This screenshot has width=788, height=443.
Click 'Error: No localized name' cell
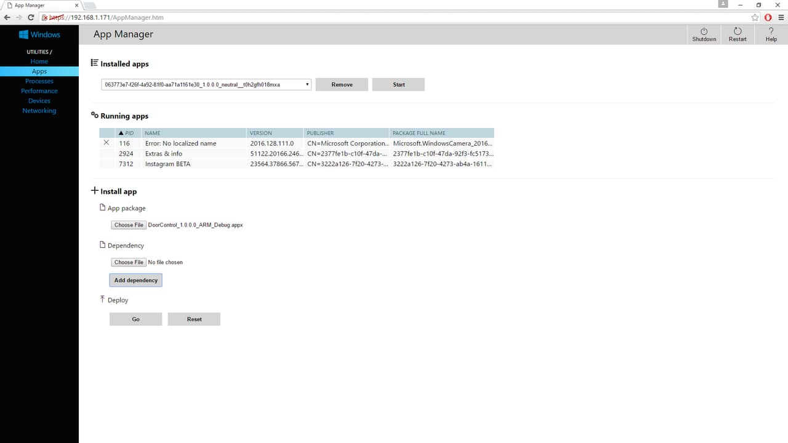pyautogui.click(x=181, y=143)
